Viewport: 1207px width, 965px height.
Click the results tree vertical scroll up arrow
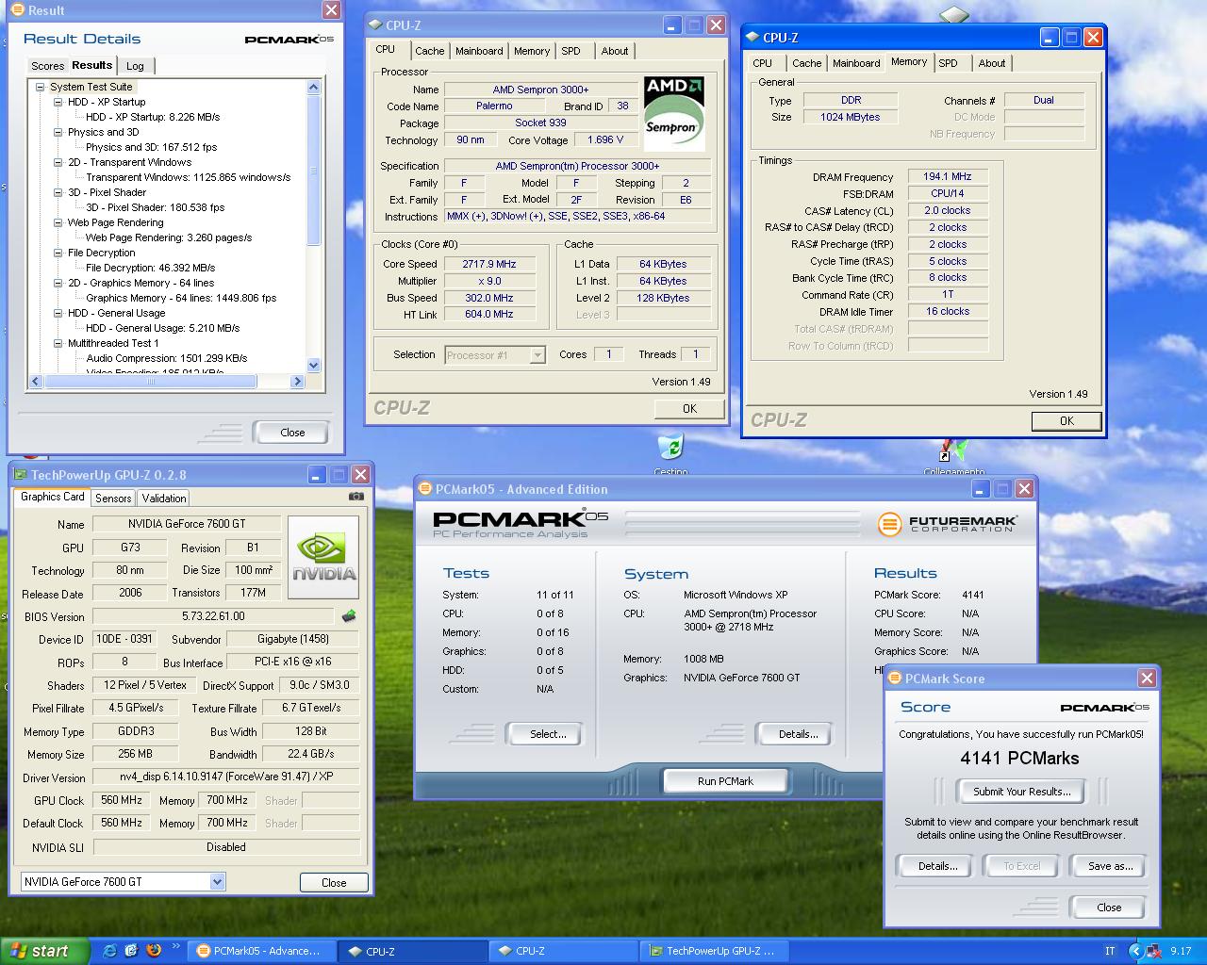(314, 87)
